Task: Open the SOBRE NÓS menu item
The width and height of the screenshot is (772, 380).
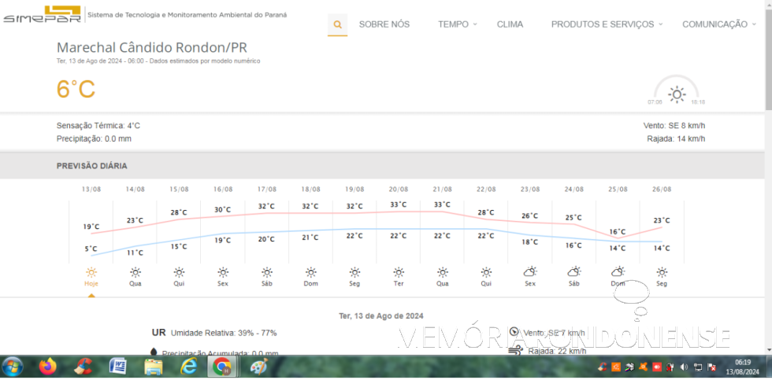Action: click(384, 24)
